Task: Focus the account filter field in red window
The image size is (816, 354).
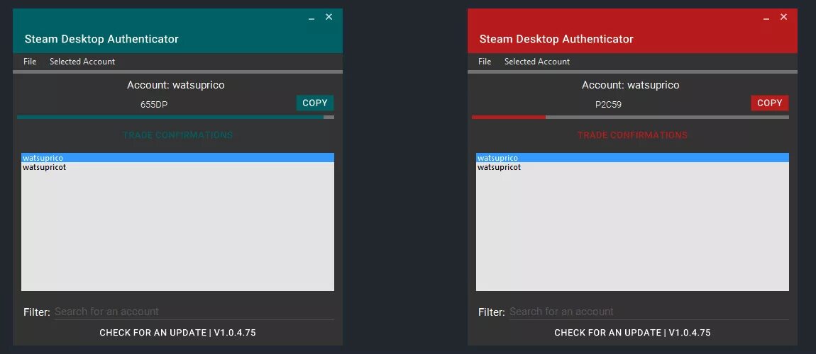Action: pos(649,312)
